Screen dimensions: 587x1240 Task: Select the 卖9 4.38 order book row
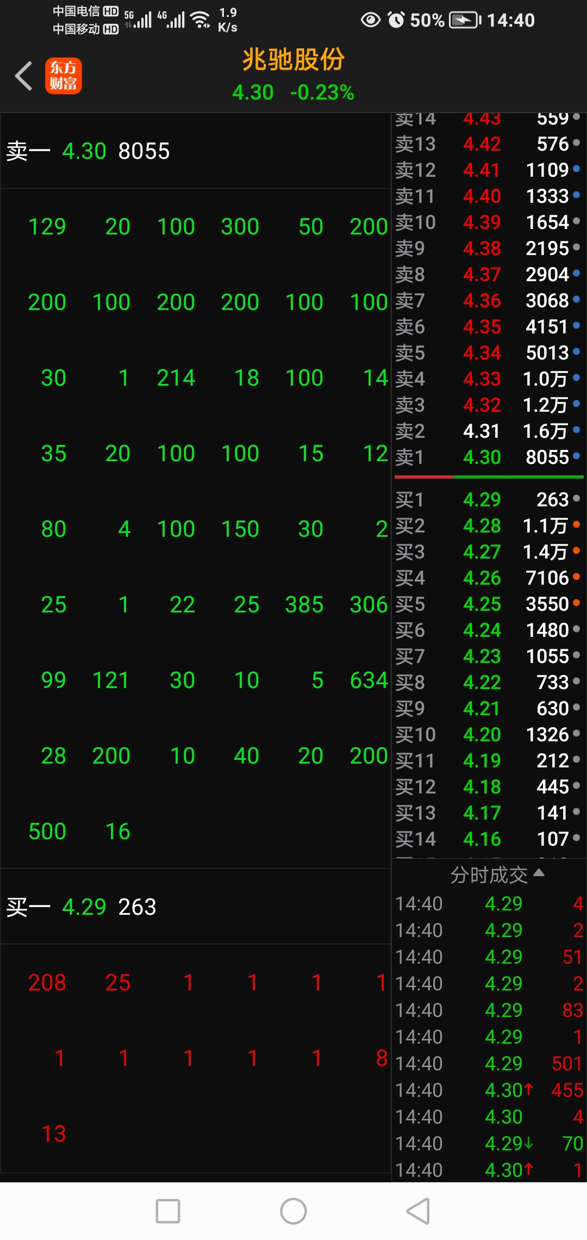pyautogui.click(x=489, y=248)
